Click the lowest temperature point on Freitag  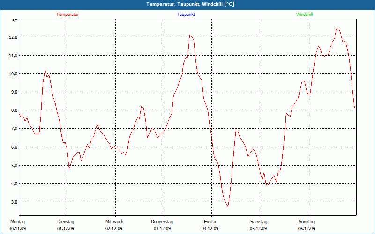coord(228,206)
